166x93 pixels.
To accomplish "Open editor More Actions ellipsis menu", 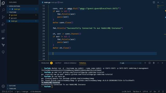I will coord(162,2).
